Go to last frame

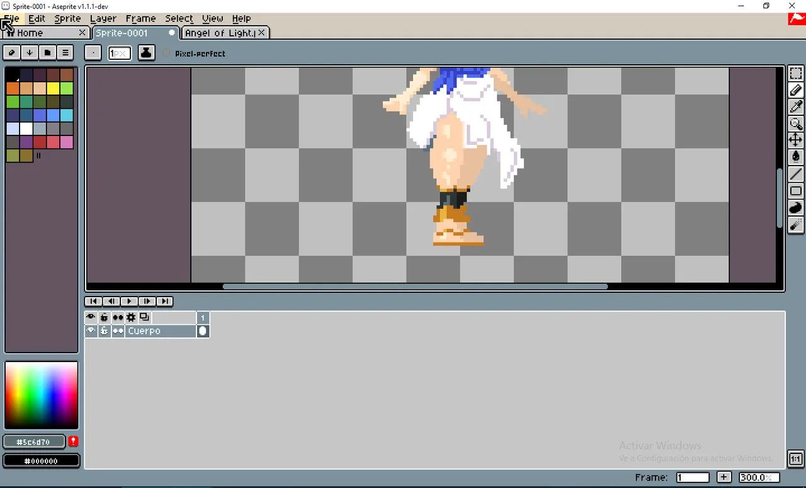[x=164, y=301]
